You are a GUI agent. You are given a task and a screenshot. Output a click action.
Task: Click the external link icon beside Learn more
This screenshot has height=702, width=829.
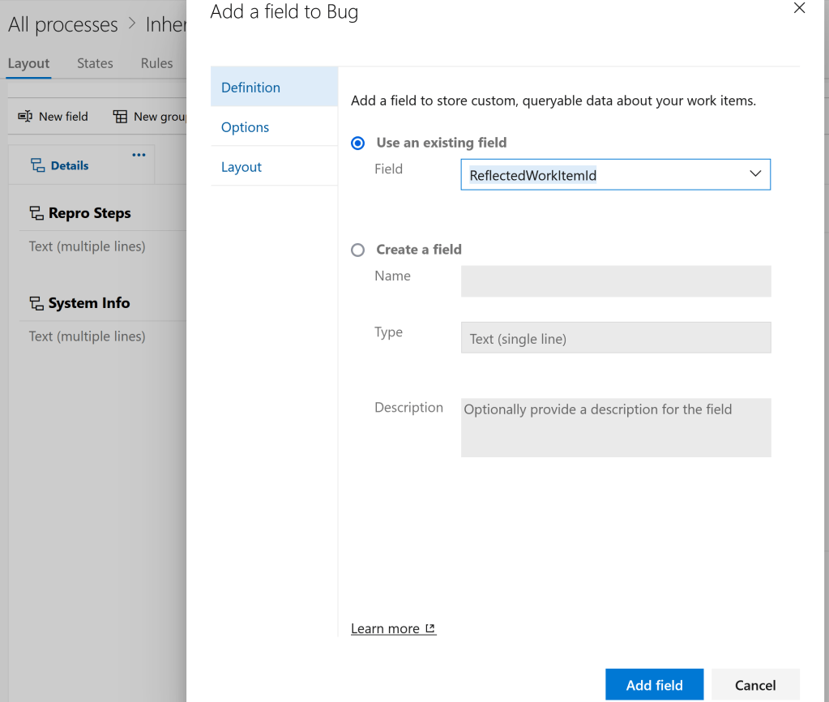[x=430, y=629]
